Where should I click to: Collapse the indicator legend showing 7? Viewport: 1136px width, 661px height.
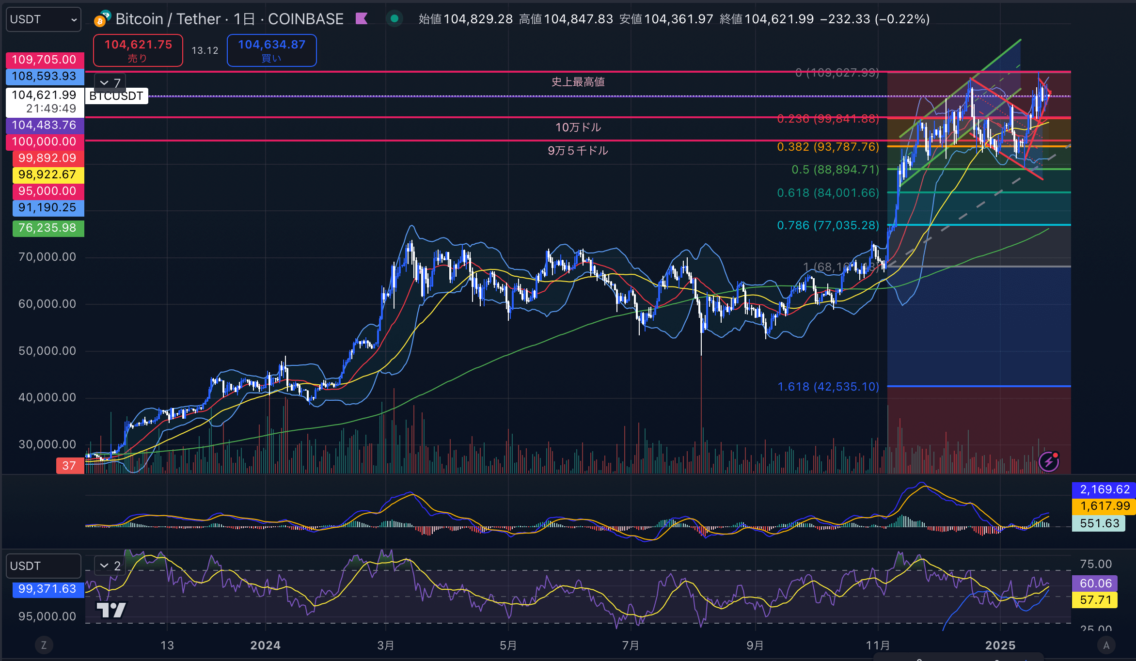point(110,83)
